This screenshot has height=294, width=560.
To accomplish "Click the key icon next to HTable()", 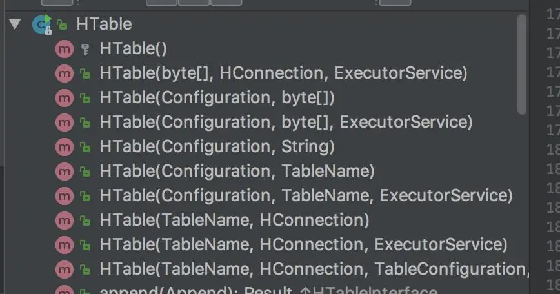I will [85, 49].
